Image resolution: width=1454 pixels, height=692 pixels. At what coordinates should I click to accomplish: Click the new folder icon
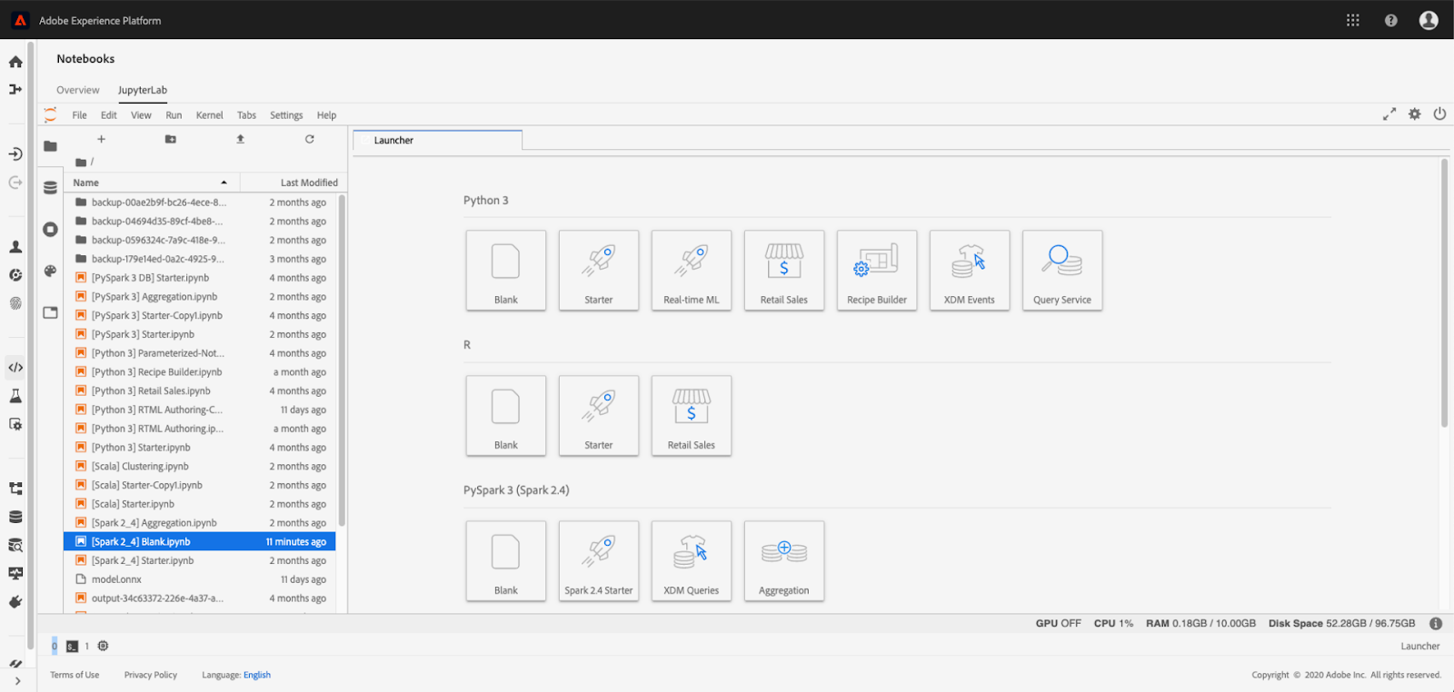pos(170,139)
